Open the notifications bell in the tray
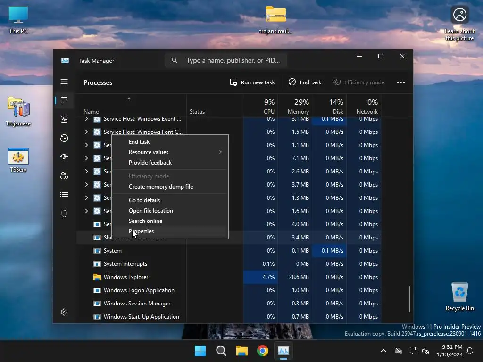 (x=470, y=351)
